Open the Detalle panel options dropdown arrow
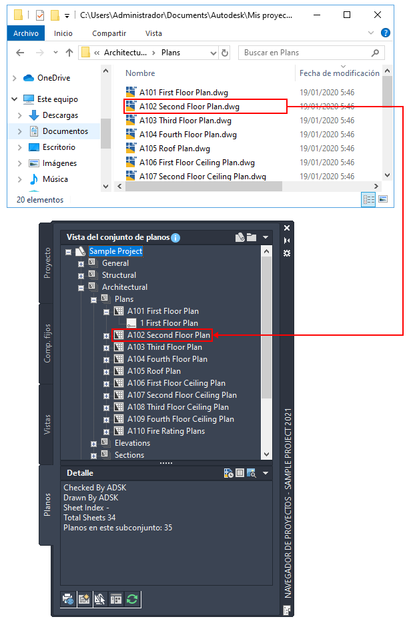 point(266,473)
